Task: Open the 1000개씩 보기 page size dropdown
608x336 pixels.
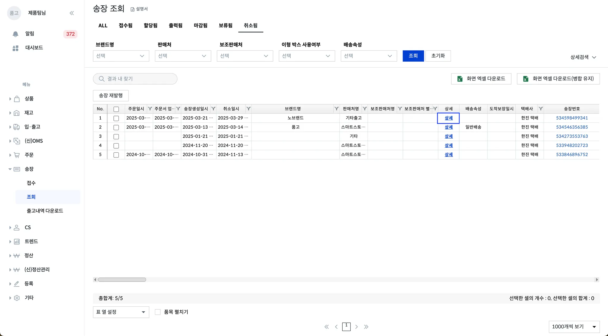Action: tap(574, 327)
